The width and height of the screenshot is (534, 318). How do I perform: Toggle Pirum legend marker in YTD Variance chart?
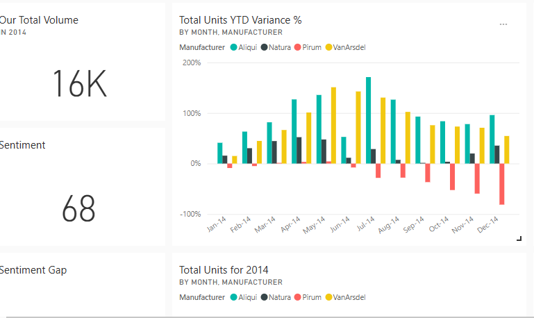298,47
